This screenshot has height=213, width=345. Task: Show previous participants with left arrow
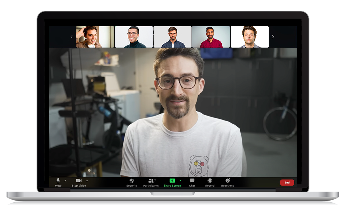click(71, 37)
